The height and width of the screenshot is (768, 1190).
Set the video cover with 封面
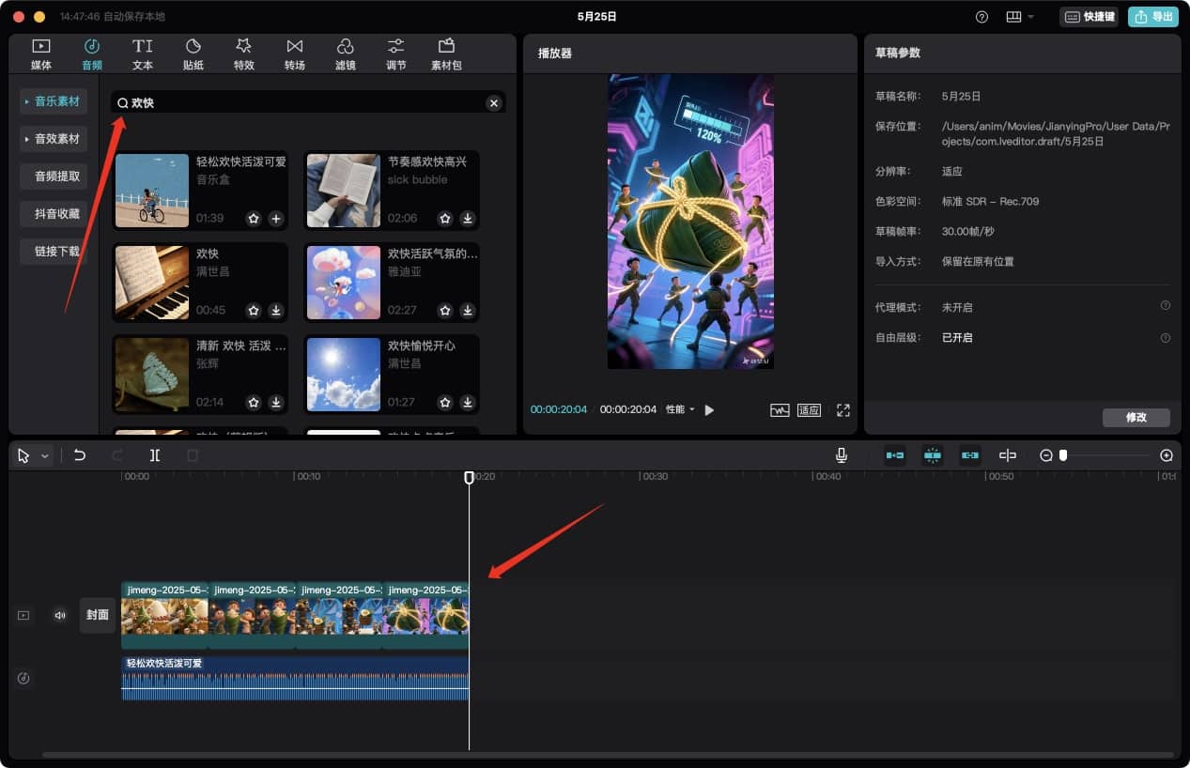tap(98, 616)
